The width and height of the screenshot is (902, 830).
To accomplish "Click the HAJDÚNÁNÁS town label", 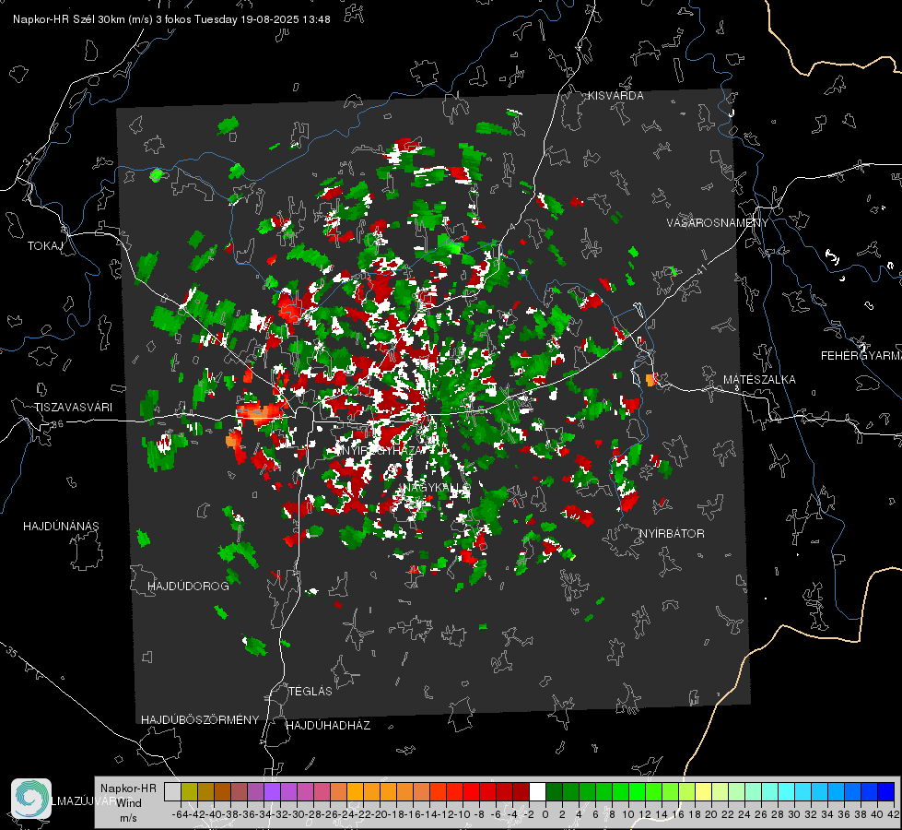I will pos(61,527).
